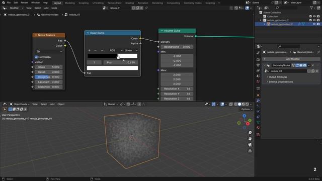
Task: Select solid viewport shading mode
Action: (239, 104)
